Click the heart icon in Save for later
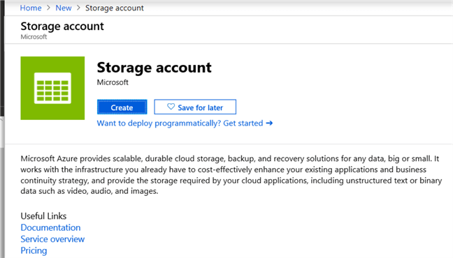453x258 pixels. [171, 107]
